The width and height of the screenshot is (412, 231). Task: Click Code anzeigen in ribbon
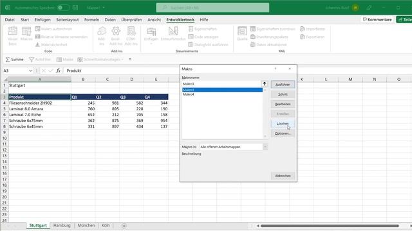click(x=203, y=37)
